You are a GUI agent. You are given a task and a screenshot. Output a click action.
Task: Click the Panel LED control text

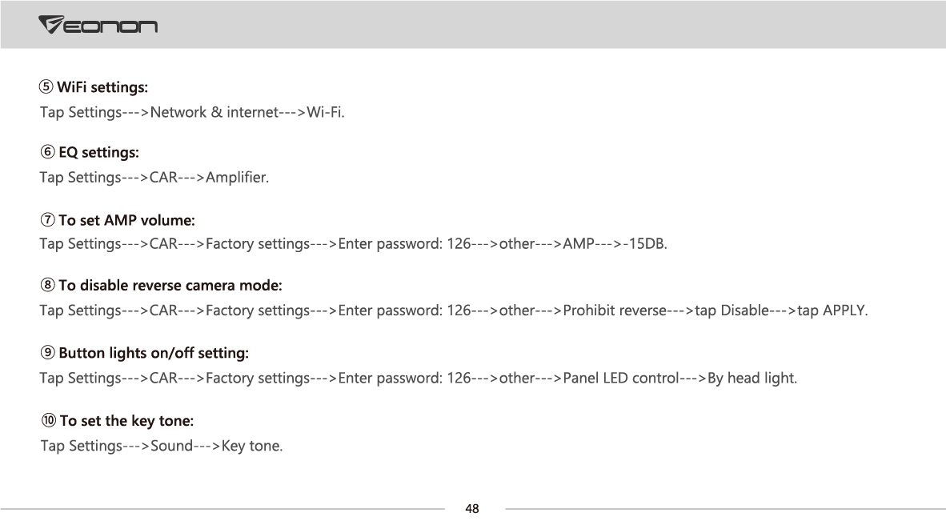pos(621,378)
